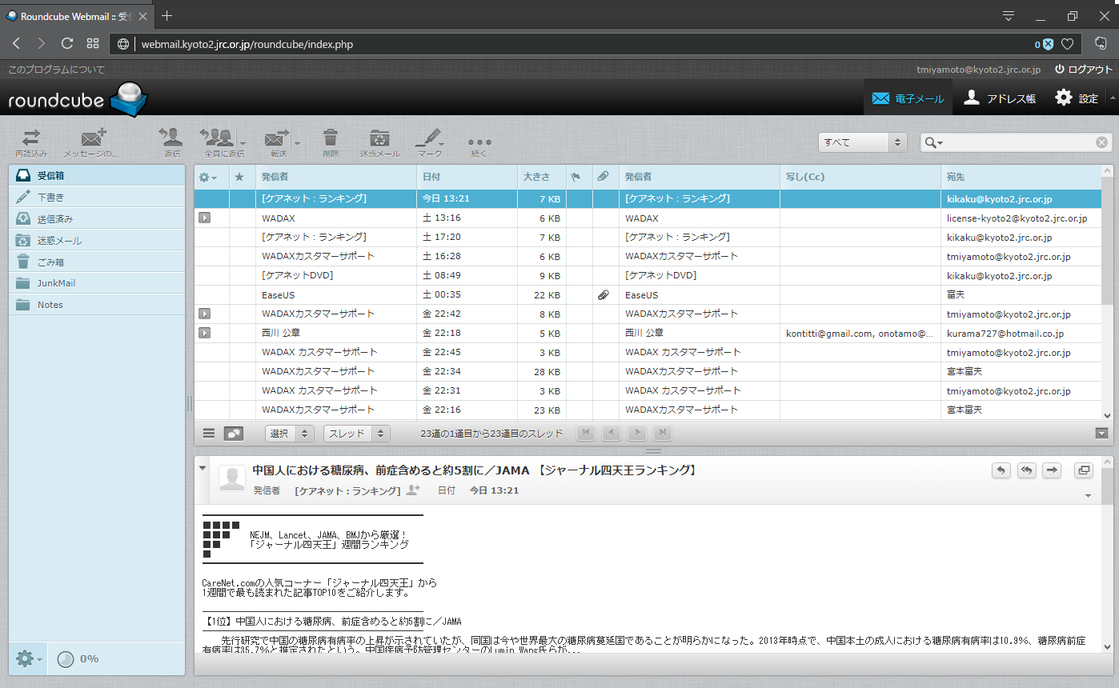
Task: Toggle preview pane with bottom-right arrow
Action: (1101, 434)
